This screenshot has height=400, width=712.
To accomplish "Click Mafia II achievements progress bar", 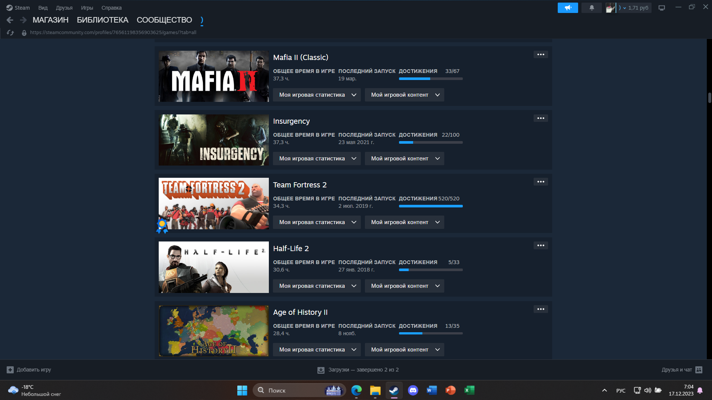I will 431,79.
